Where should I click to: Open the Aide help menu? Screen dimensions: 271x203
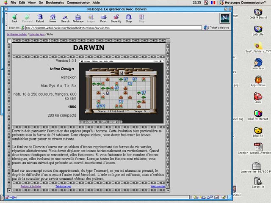(x=96, y=3)
